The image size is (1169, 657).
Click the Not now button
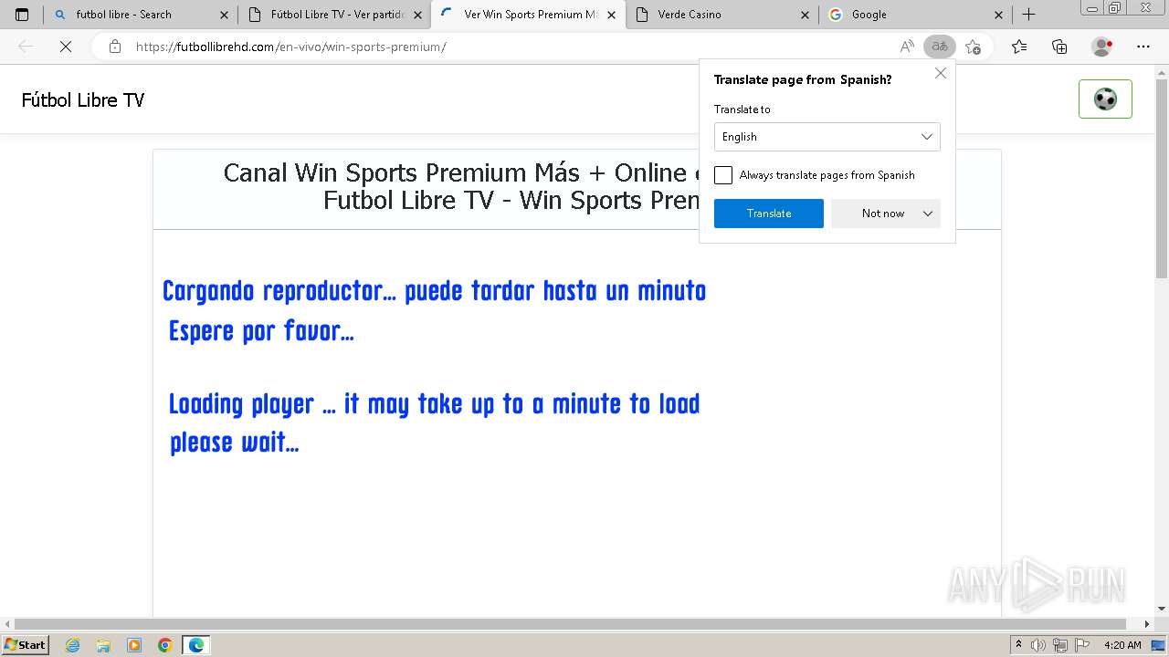(883, 214)
